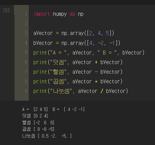The height and width of the screenshot is (145, 155).
Task: Click line number 1 in the gutter
Action: (x=26, y=14)
